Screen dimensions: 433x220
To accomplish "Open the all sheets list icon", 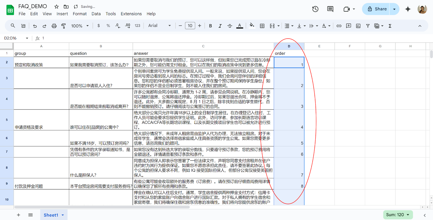I will (31, 215).
